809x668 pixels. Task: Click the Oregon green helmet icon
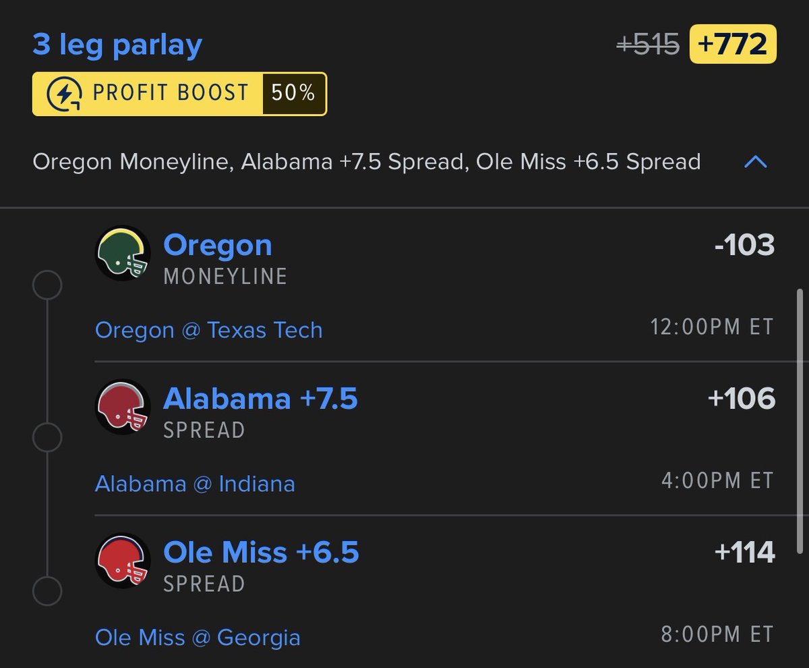122,252
